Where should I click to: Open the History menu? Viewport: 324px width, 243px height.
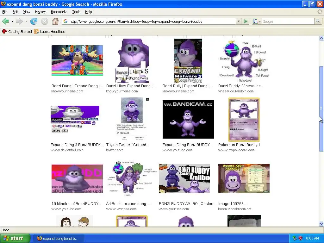pos(40,12)
